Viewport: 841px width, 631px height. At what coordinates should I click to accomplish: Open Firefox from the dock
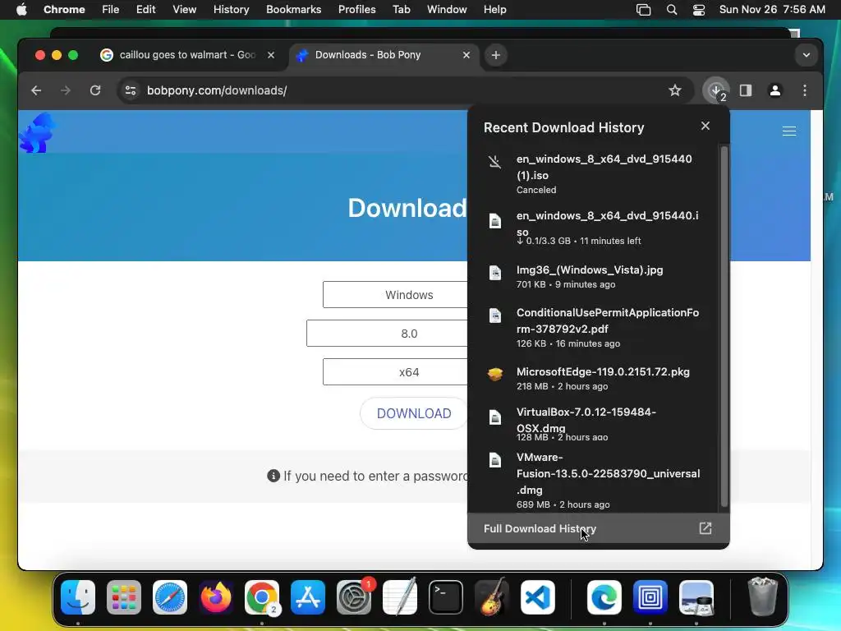click(216, 597)
